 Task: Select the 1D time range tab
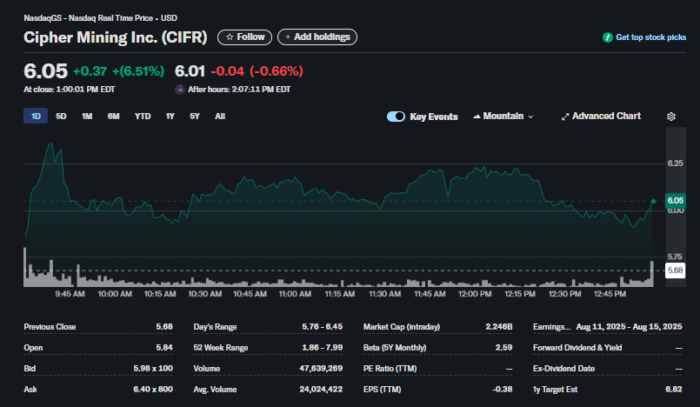(36, 116)
